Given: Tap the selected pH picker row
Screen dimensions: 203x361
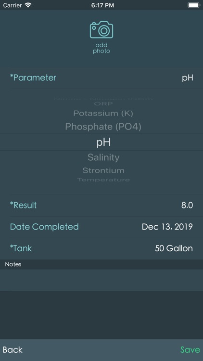Looking at the screenshot, I should coord(101,142).
